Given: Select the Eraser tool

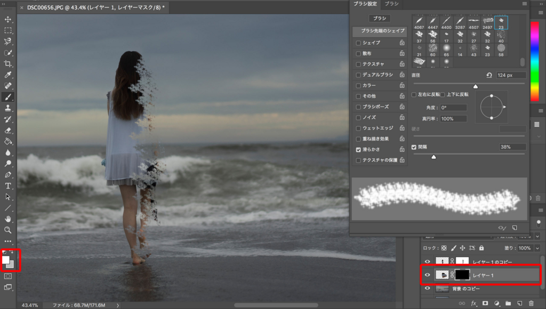Looking at the screenshot, I should 7,131.
